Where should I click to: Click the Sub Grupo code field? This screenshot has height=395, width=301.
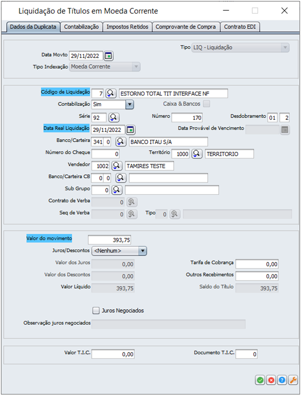100,190
